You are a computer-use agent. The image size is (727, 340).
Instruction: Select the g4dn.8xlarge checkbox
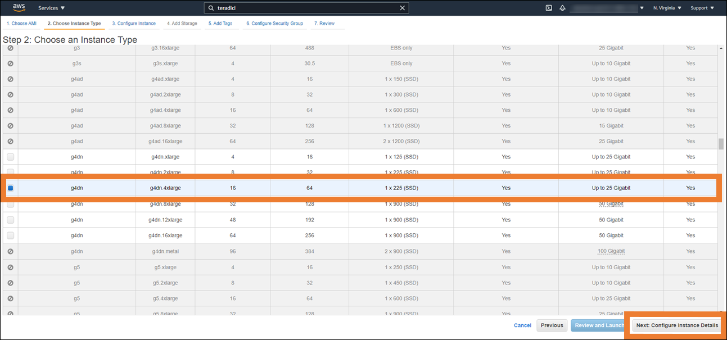click(11, 205)
